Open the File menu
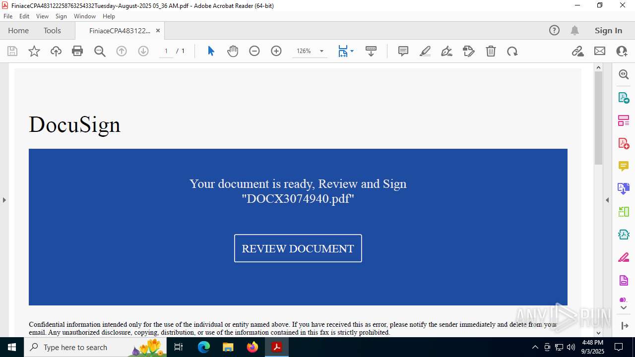 pyautogui.click(x=8, y=16)
